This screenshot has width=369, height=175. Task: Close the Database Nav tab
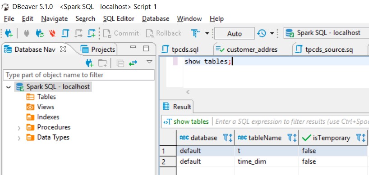pyautogui.click(x=63, y=49)
